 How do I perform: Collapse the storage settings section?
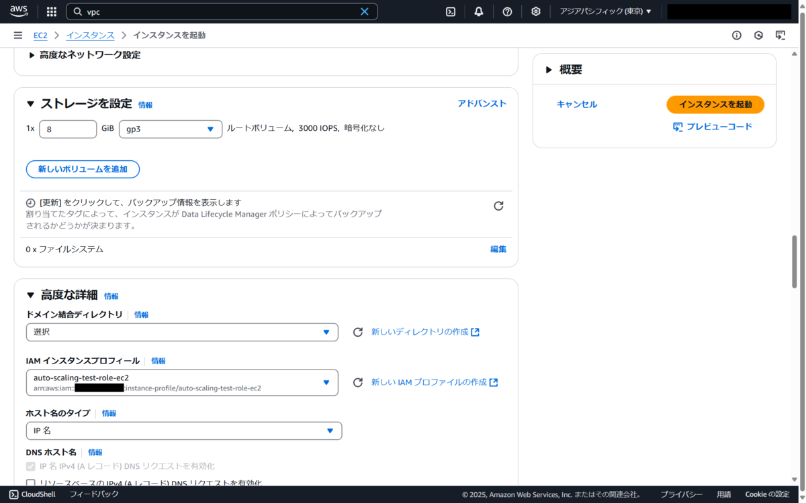[30, 104]
